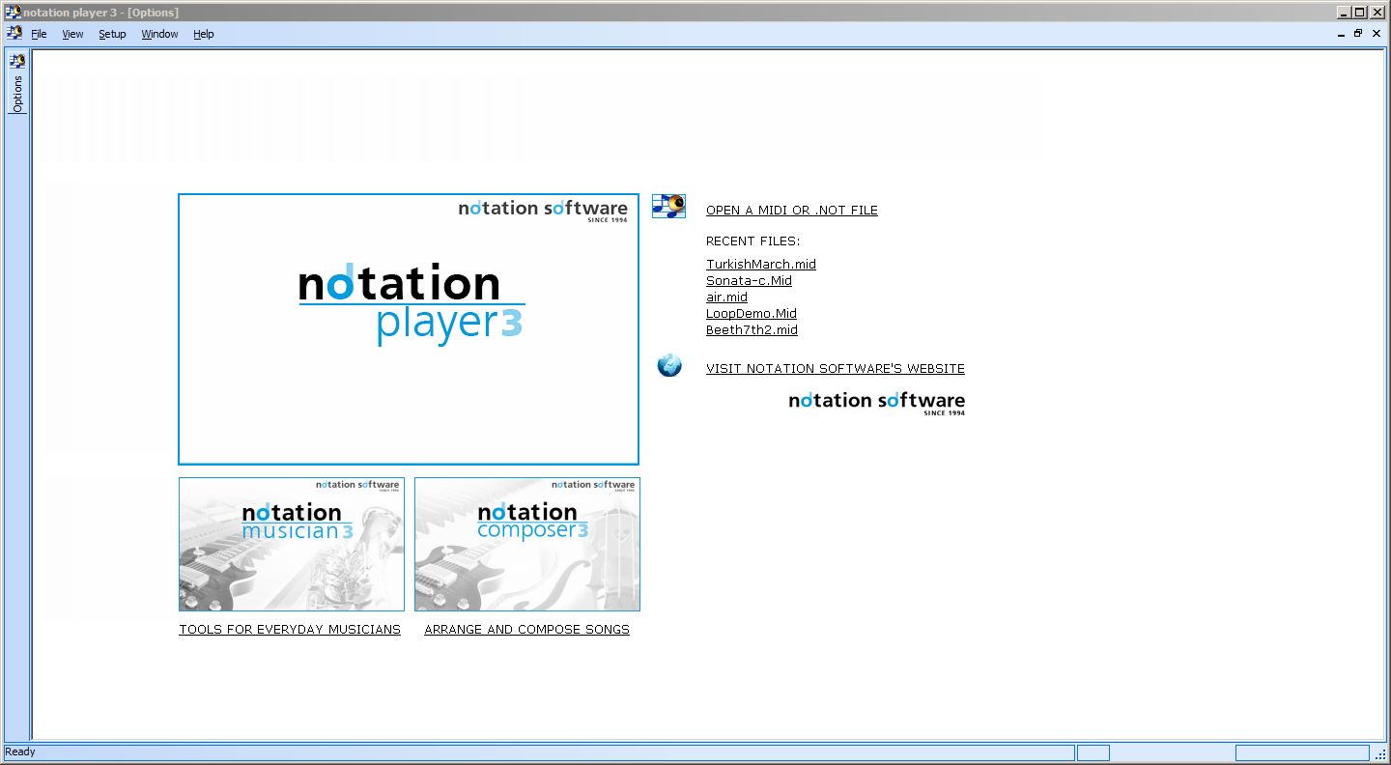
Task: Click the Options tab icon in sidebar
Action: (17, 62)
